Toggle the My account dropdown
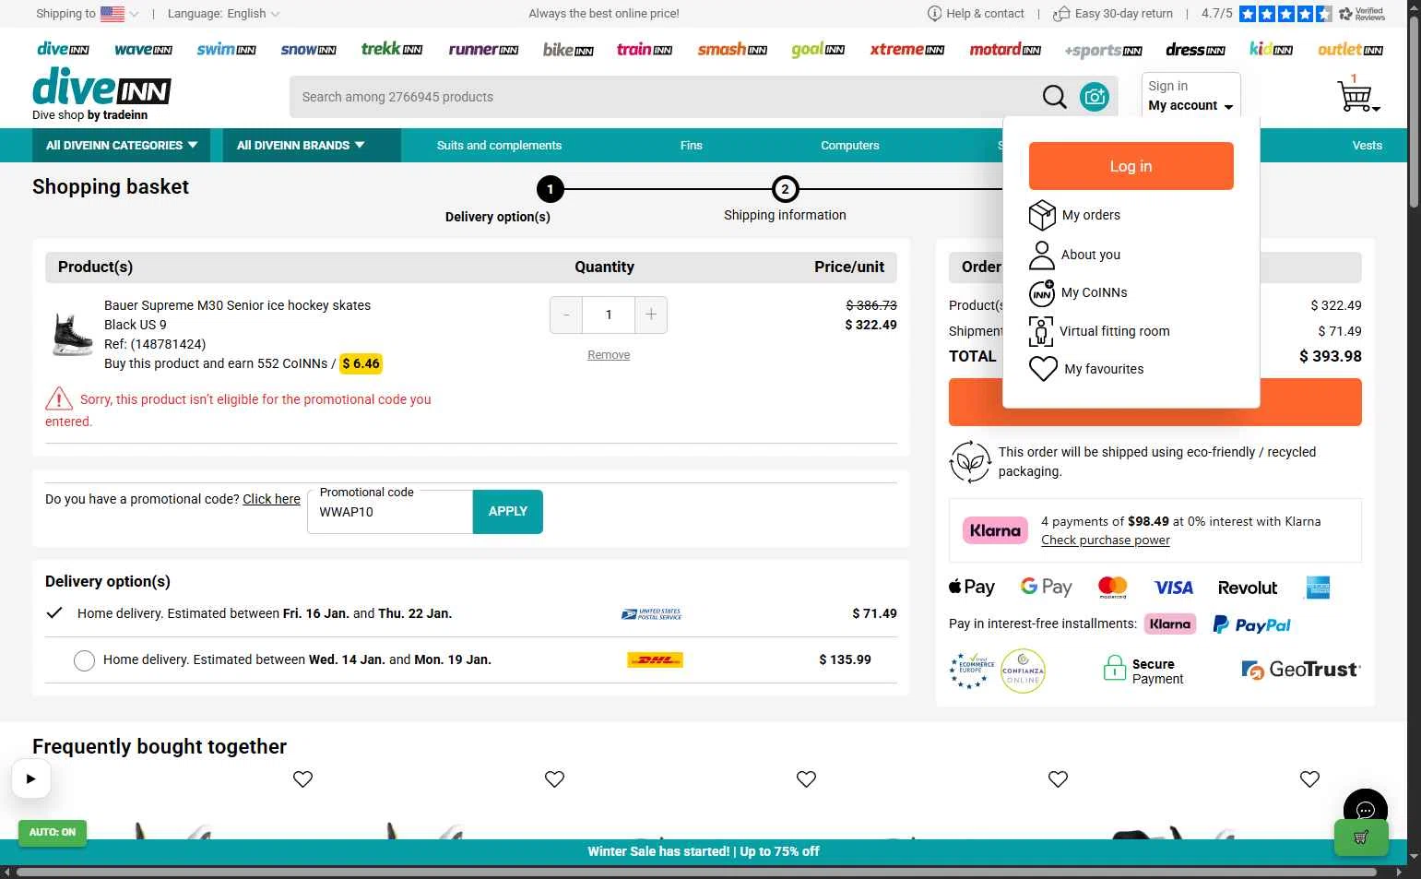 [1190, 96]
